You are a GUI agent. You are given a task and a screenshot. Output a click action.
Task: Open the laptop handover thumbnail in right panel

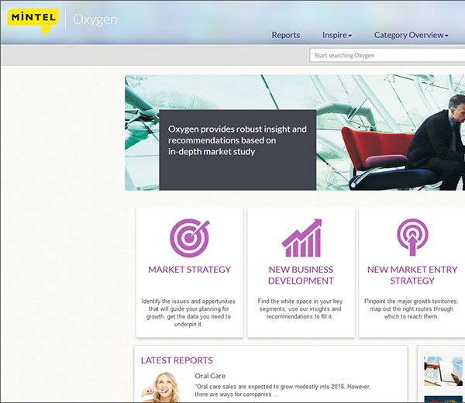[x=443, y=371]
